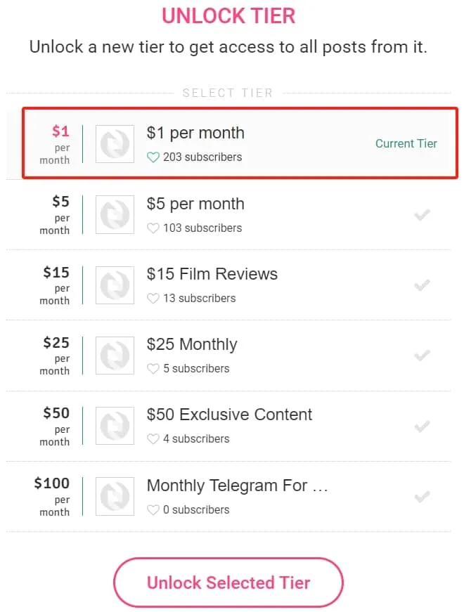Screen dimensions: 464x612
Task: Select the checkmark for $5 per month tier
Action: [422, 215]
